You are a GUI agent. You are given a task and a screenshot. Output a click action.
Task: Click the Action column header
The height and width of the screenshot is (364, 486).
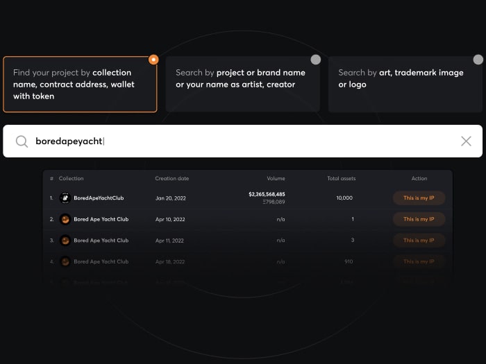click(419, 178)
